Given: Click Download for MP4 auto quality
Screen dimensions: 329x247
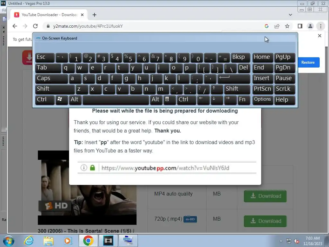Looking at the screenshot, I should point(265,196).
